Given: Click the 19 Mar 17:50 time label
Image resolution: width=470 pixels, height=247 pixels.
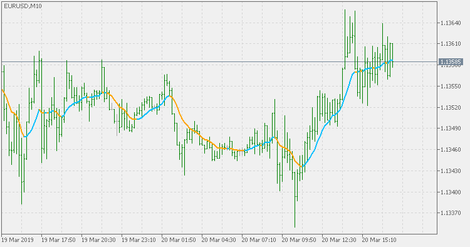Looking at the screenshot, I should click(58, 240).
